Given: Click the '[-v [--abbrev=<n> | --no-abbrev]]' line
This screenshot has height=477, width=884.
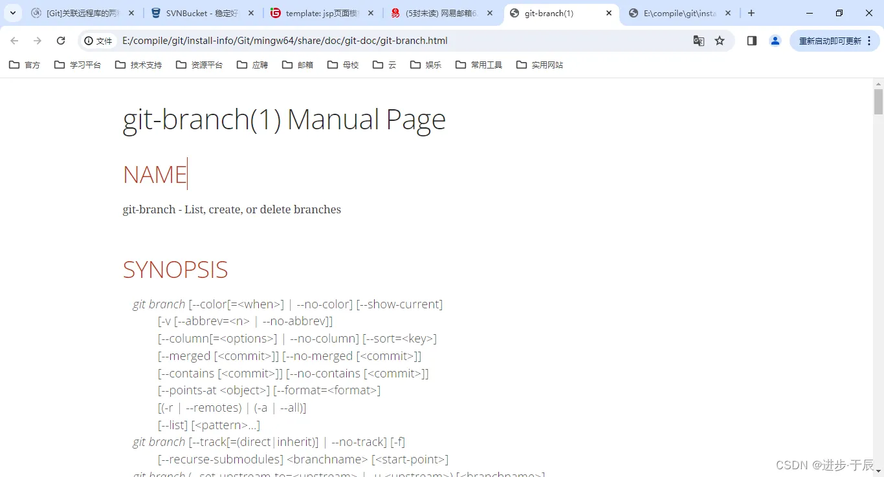Looking at the screenshot, I should pos(245,321).
